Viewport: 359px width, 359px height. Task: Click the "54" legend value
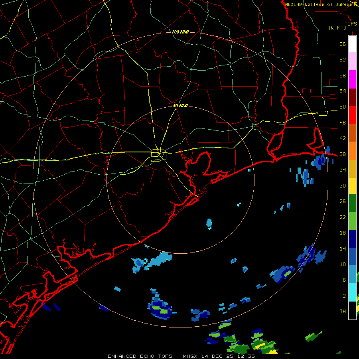(343, 91)
